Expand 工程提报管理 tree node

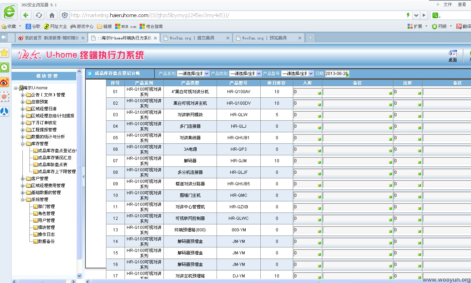[23, 130]
